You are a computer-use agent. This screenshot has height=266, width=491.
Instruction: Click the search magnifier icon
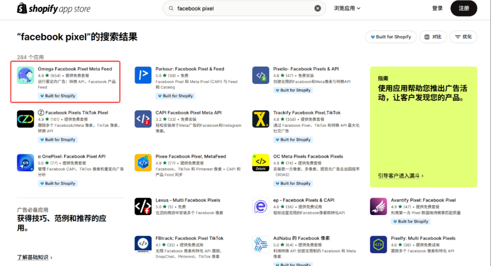(x=171, y=8)
